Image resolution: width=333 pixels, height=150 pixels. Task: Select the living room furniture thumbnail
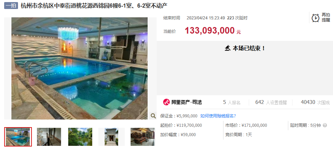point(142,137)
